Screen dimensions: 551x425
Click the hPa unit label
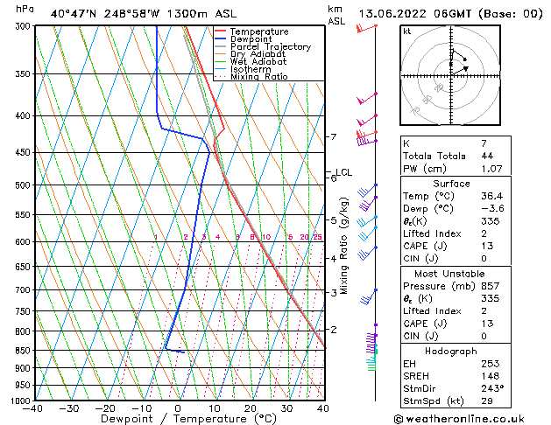click(25, 9)
